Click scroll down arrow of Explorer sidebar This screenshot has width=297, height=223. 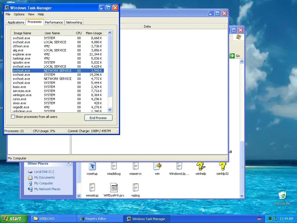[79, 196]
